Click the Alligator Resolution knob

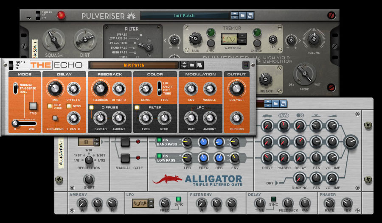(89, 160)
